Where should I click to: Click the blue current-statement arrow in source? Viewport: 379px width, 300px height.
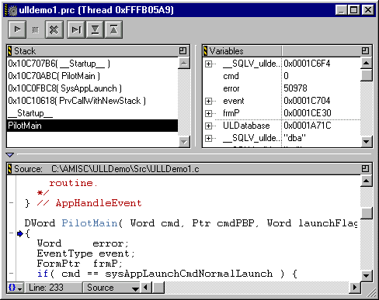coord(20,234)
